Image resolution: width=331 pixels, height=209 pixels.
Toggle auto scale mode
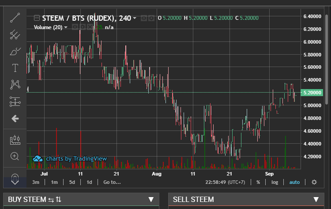[x=294, y=182]
